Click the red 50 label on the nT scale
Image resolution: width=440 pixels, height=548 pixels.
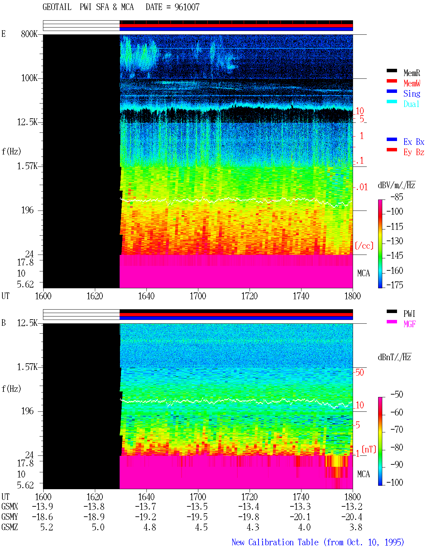point(360,372)
